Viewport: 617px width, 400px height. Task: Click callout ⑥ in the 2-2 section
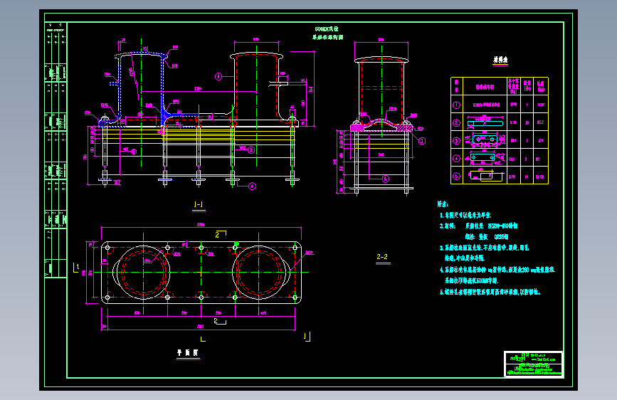click(386, 179)
